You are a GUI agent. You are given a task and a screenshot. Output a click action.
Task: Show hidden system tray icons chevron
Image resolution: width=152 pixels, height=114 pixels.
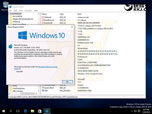(132, 111)
